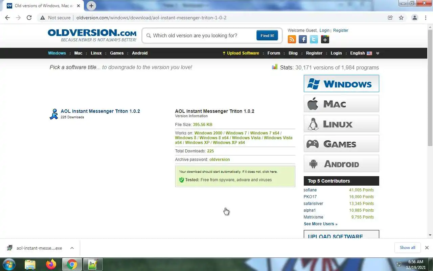This screenshot has height=271, width=433.
Task: Expand the language double-chevron dropdown
Action: pyautogui.click(x=378, y=53)
